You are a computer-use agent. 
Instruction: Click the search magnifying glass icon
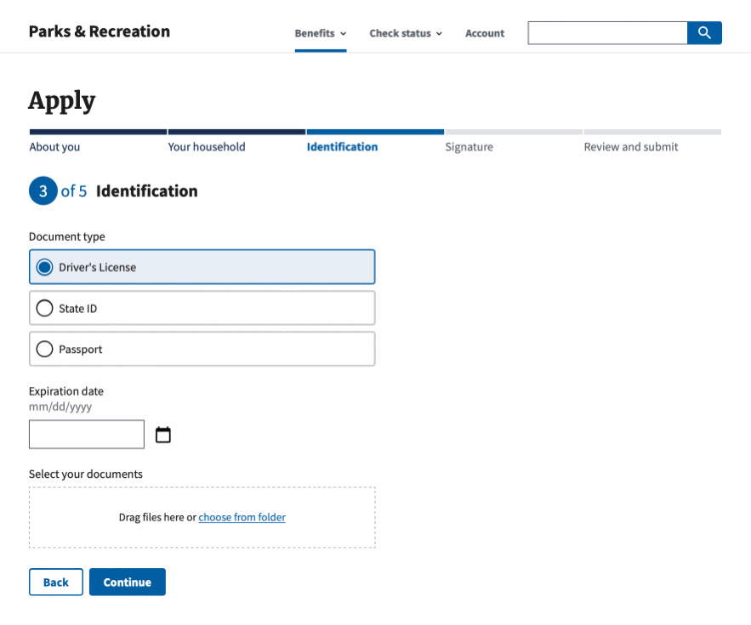(x=704, y=32)
